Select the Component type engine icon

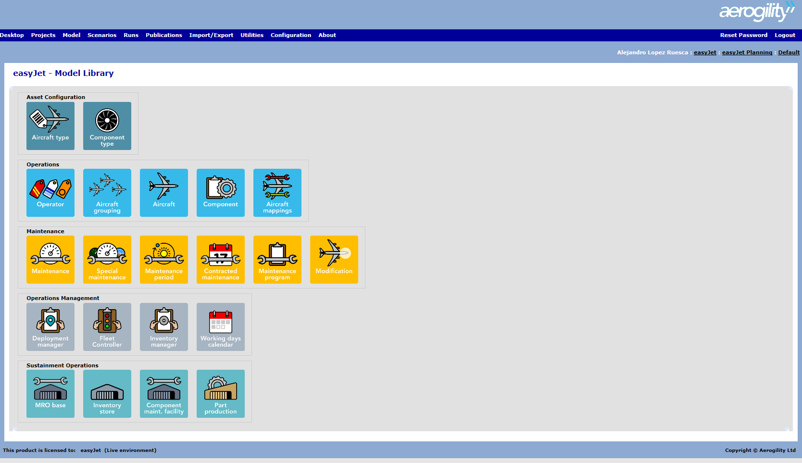point(107,120)
